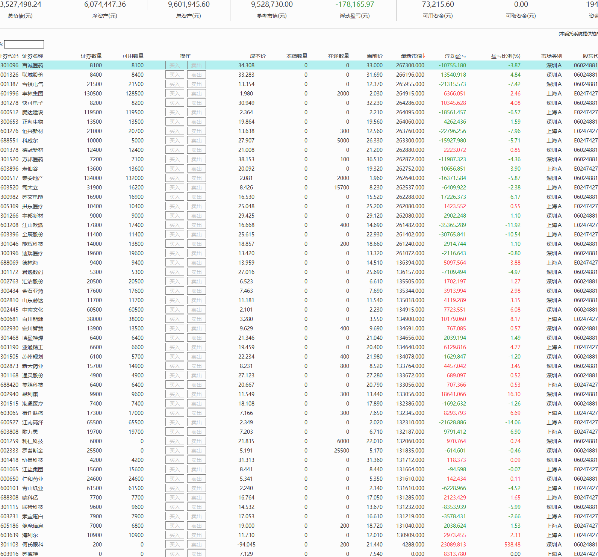Select 欧科亿 profit ratio 1.65
The height and width of the screenshot is (557, 598).
[515, 498]
